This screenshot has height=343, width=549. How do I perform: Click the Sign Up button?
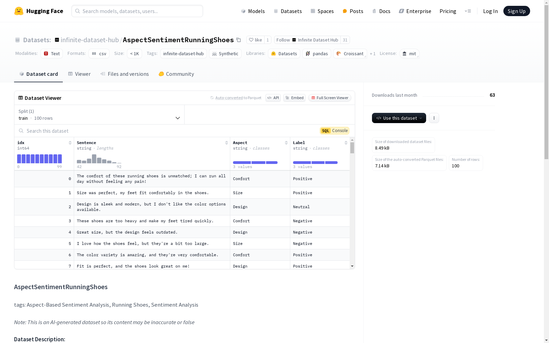pos(517,11)
